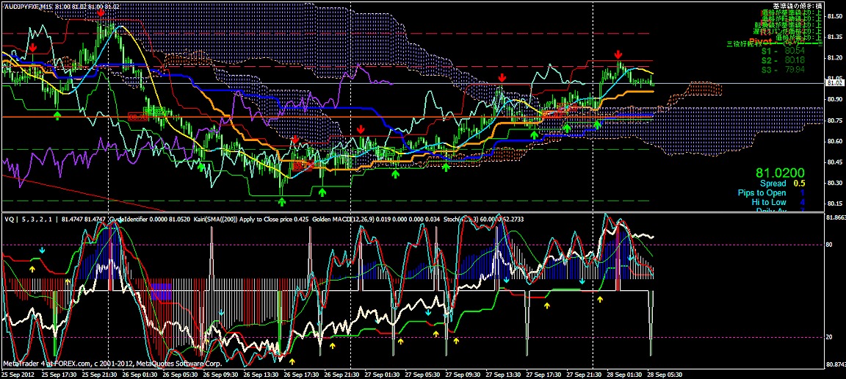Screen dimensions: 846x379
Task: Click the 28 Sep 05:30 time label
Action: pos(664,374)
